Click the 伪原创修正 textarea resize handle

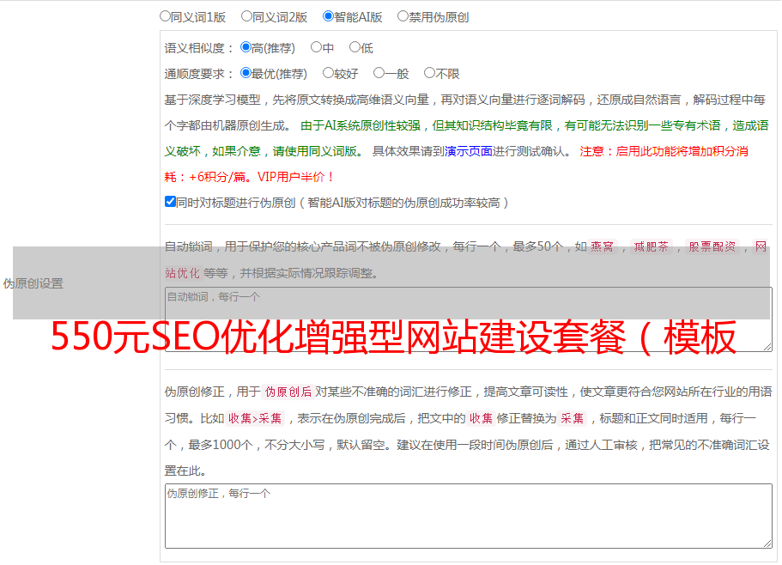tap(767, 543)
